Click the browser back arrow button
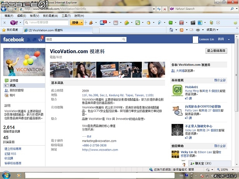 pos(3,9)
